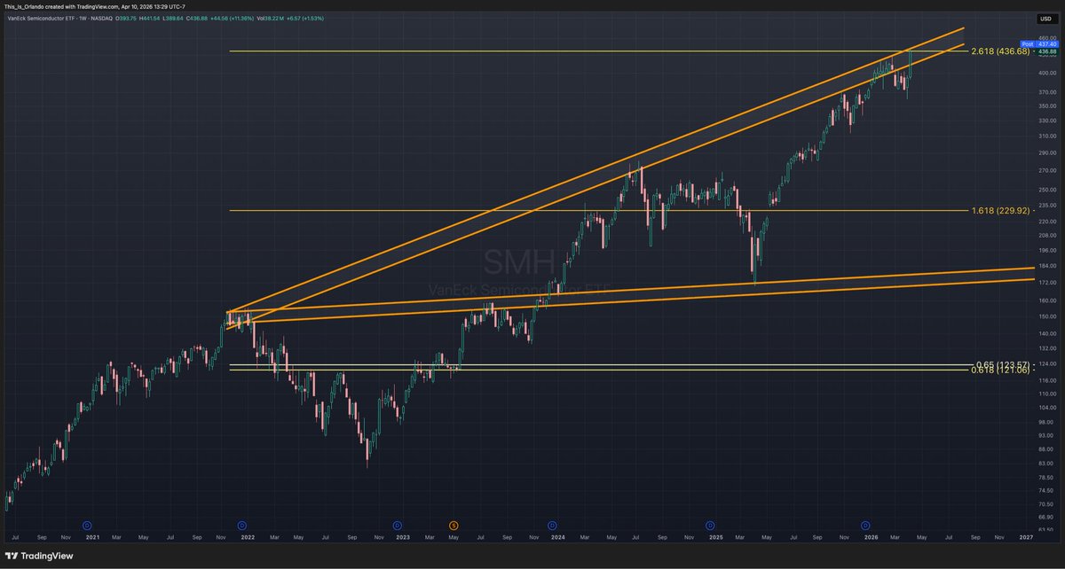Image resolution: width=1065 pixels, height=569 pixels.
Task: Click the orange split marker near May 2023
Action: pos(454,526)
